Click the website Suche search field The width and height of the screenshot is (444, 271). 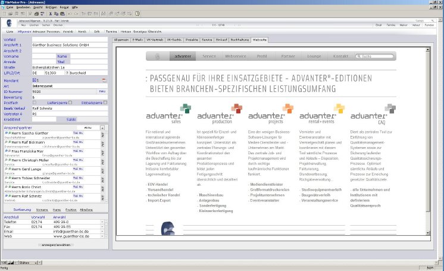[x=375, y=57]
